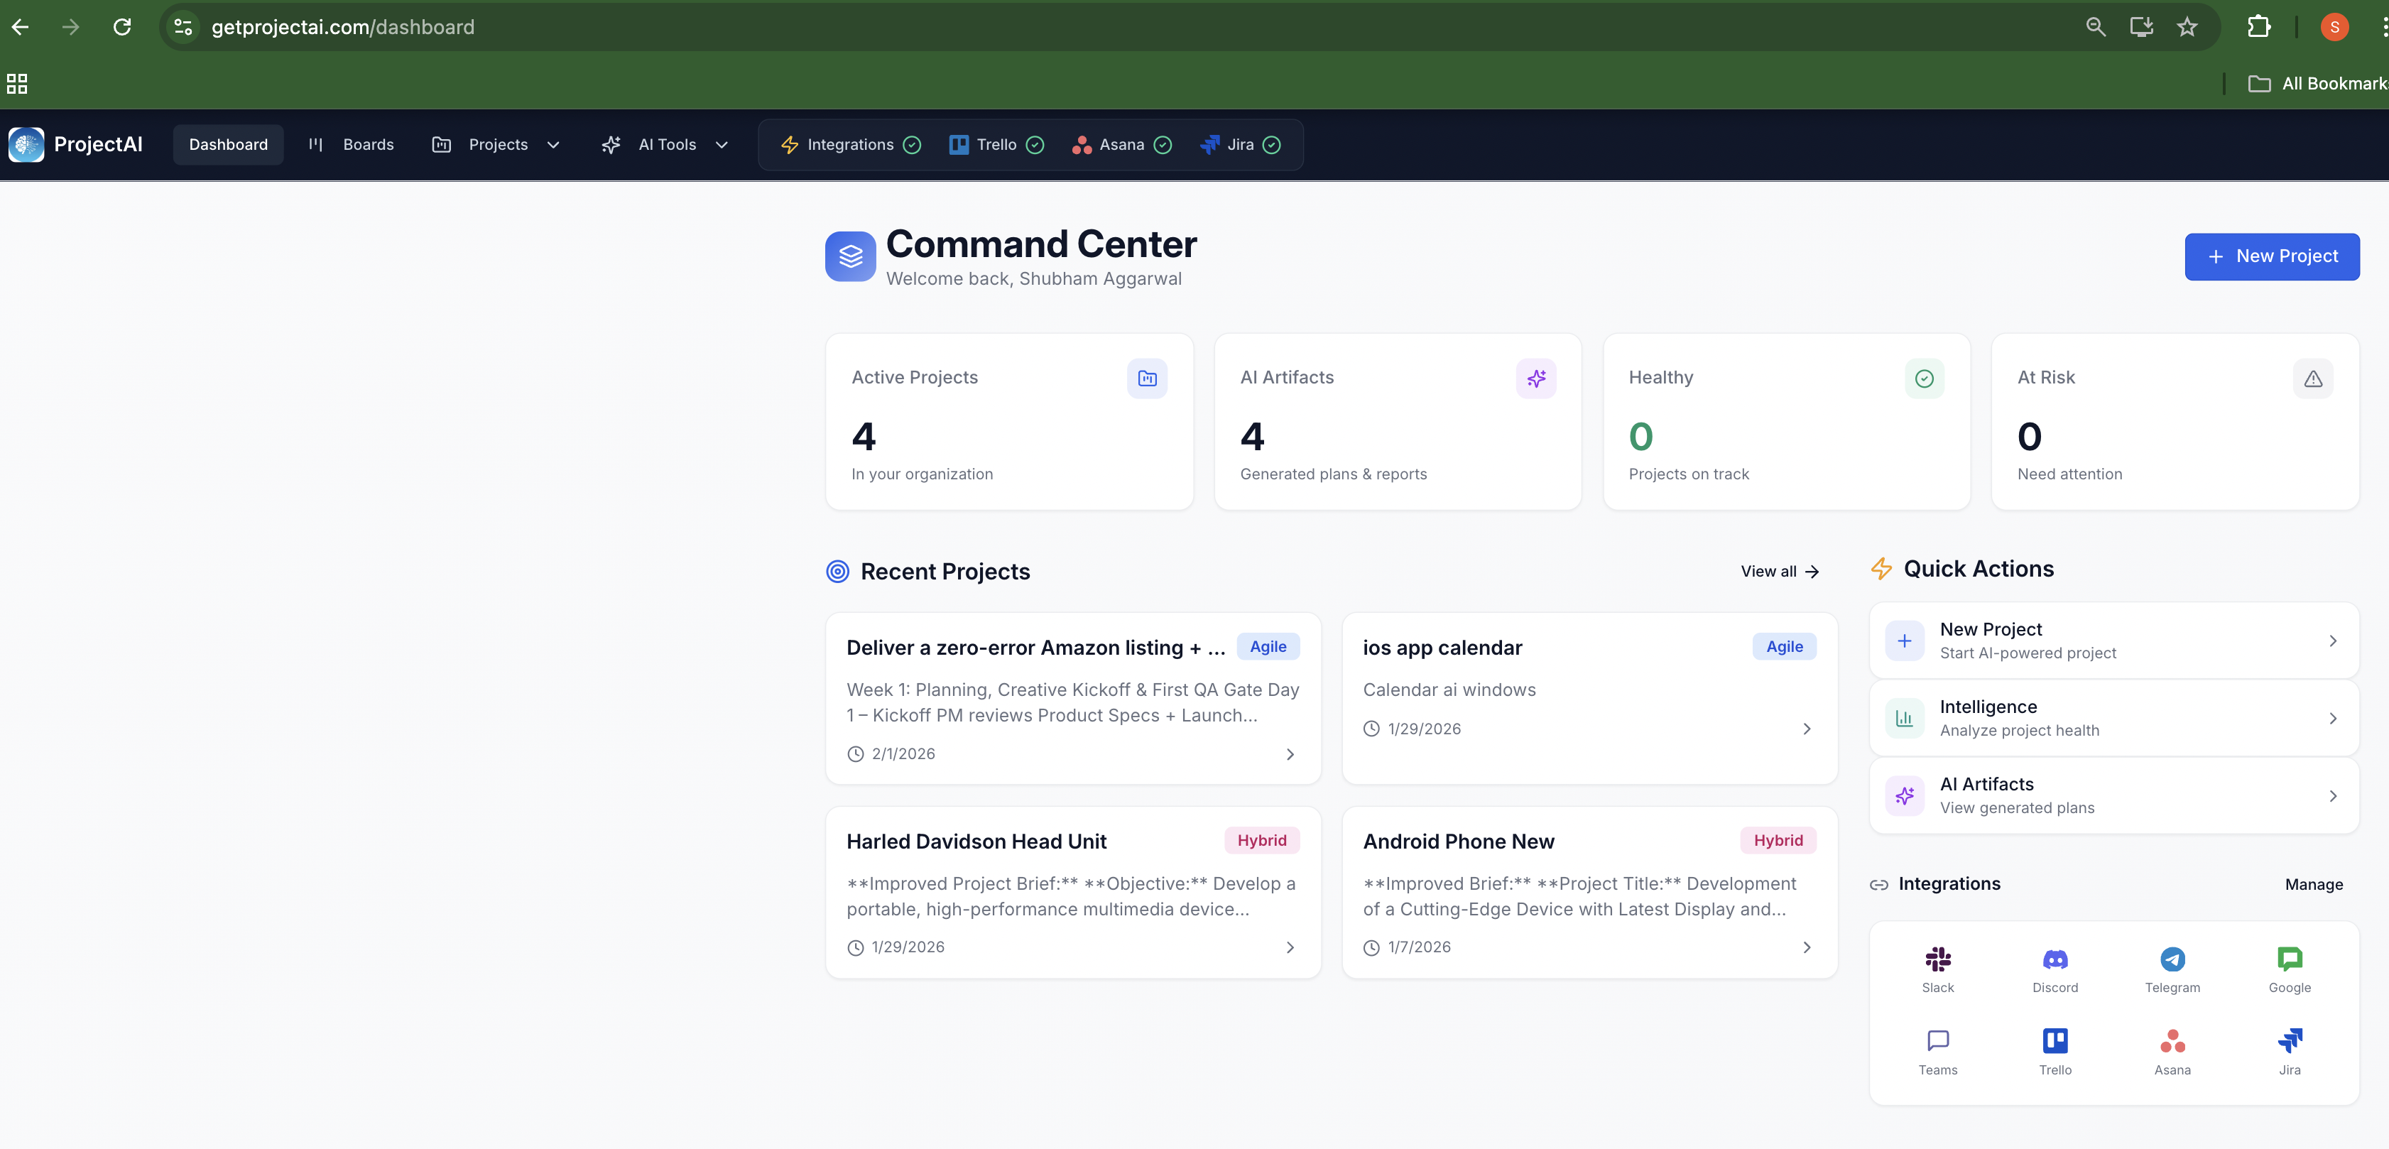Click the Discord integration icon
The width and height of the screenshot is (2389, 1149).
tap(2055, 960)
